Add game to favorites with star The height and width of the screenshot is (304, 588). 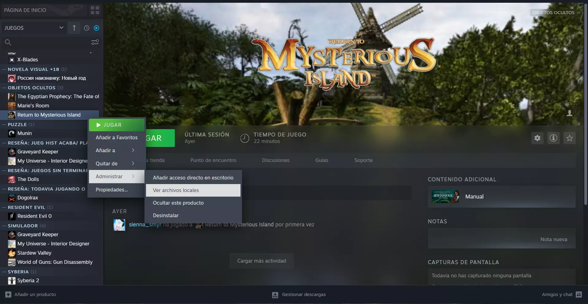point(570,138)
